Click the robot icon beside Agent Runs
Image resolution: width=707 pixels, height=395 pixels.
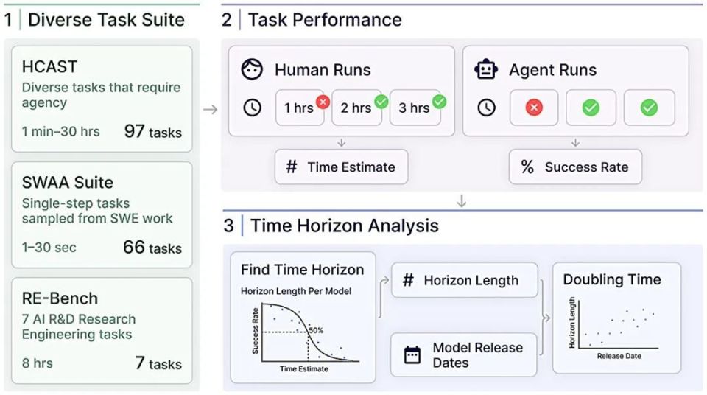486,70
